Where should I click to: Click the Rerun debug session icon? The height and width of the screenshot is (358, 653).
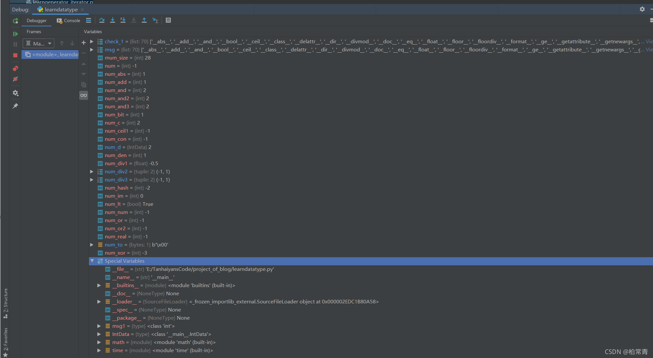(x=15, y=21)
